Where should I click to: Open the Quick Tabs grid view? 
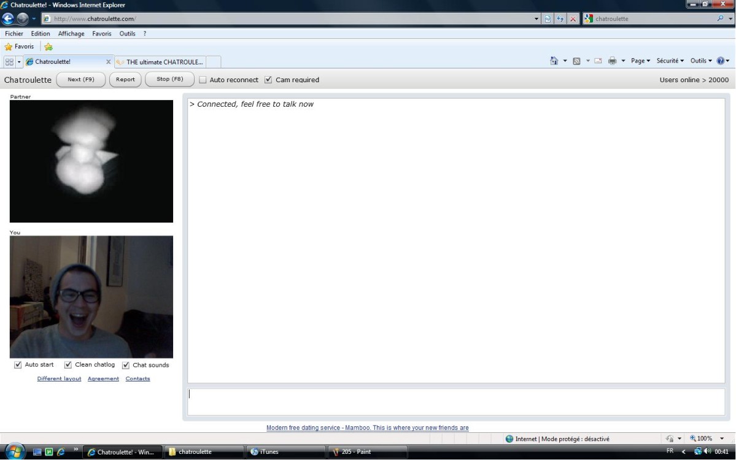point(9,61)
